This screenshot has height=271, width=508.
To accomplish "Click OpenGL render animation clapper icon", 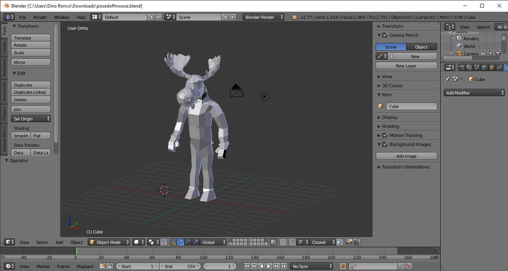I will (356, 242).
